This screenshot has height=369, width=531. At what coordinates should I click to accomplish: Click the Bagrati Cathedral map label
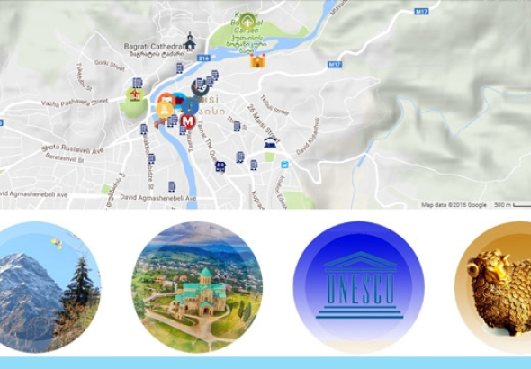tap(154, 47)
